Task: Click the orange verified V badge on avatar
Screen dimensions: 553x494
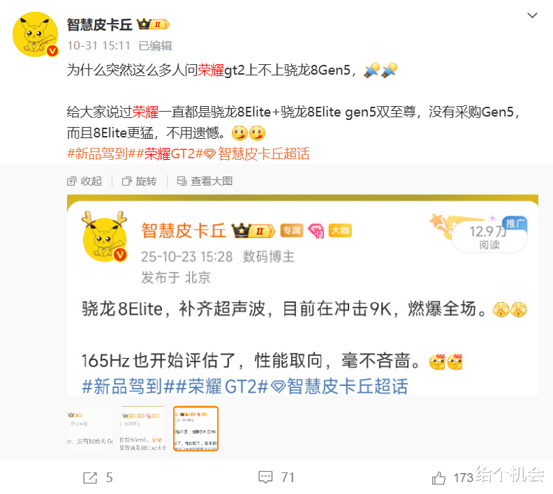Action: click(x=52, y=51)
